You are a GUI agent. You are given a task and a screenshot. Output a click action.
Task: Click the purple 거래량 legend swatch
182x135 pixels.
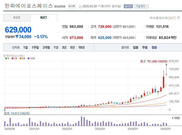pos(173,118)
